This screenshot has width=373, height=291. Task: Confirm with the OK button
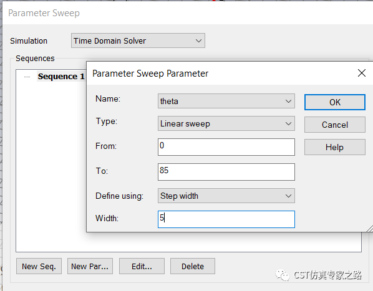[335, 102]
